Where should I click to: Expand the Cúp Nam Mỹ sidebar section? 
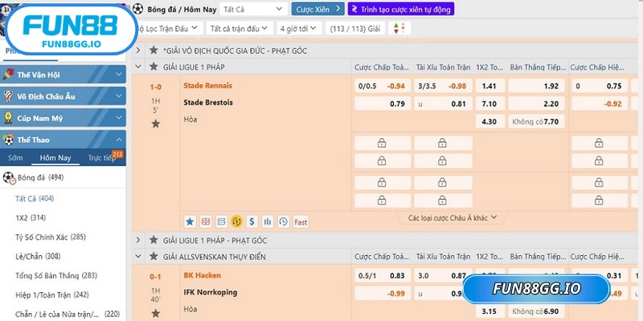tap(119, 118)
